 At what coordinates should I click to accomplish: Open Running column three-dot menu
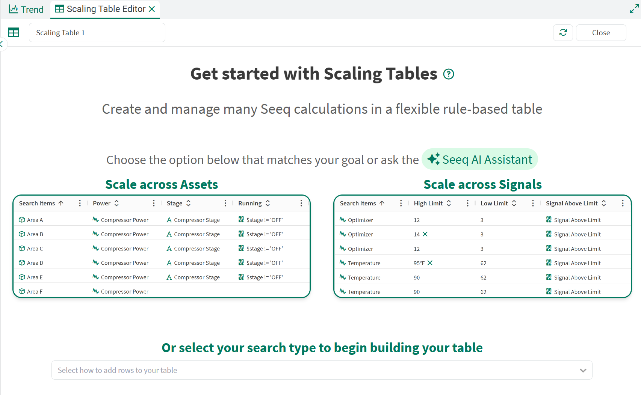(x=301, y=203)
